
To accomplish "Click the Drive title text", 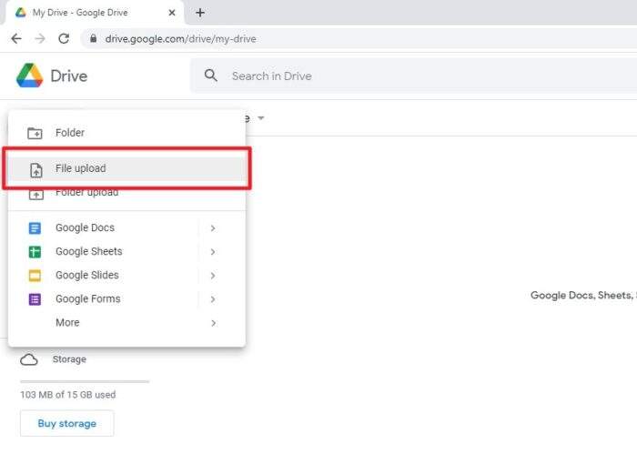I will (68, 76).
